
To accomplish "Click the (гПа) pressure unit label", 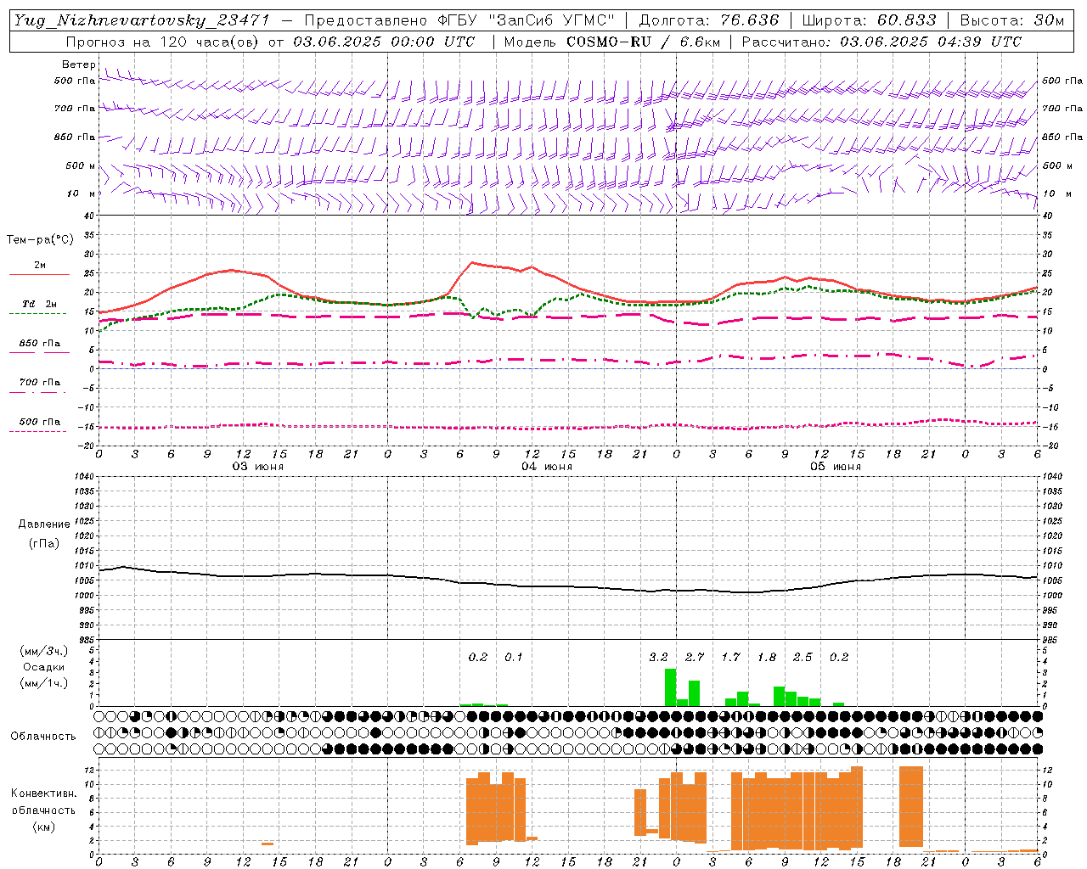I will 44,543.
